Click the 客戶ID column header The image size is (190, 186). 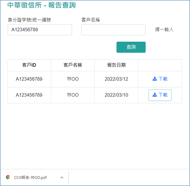coord(29,65)
